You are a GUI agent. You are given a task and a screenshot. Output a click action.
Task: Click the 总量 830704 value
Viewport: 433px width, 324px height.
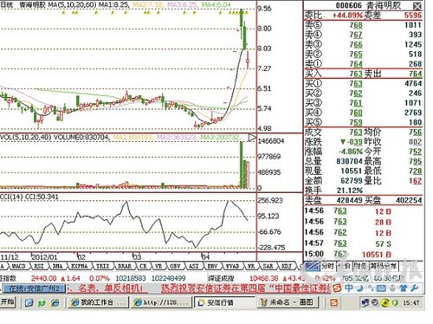[x=349, y=161]
